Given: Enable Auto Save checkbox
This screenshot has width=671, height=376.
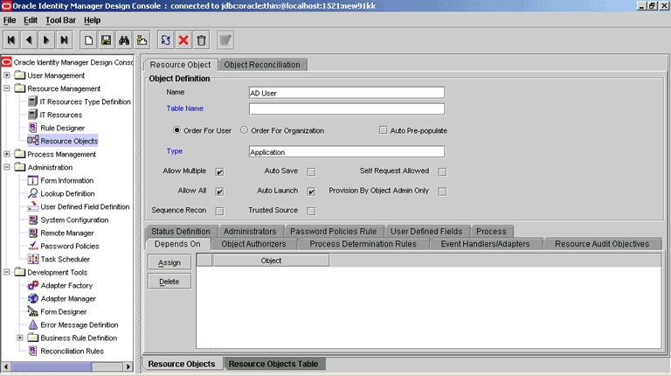Looking at the screenshot, I should (312, 171).
